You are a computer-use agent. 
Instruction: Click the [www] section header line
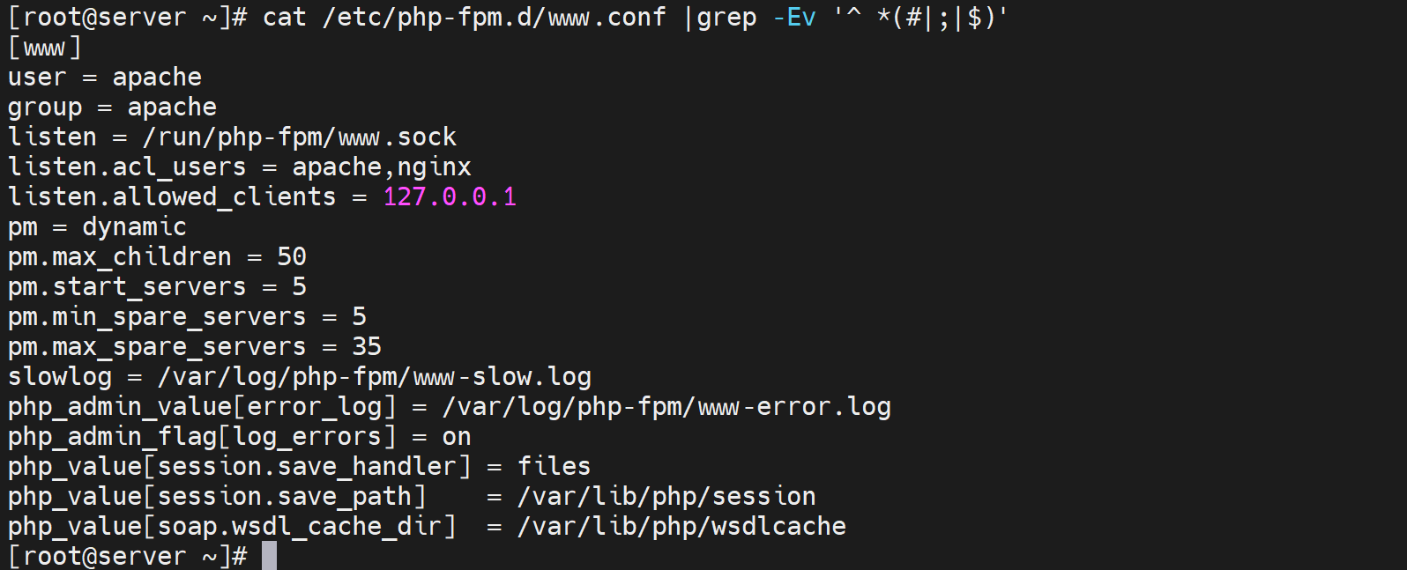coord(44,48)
